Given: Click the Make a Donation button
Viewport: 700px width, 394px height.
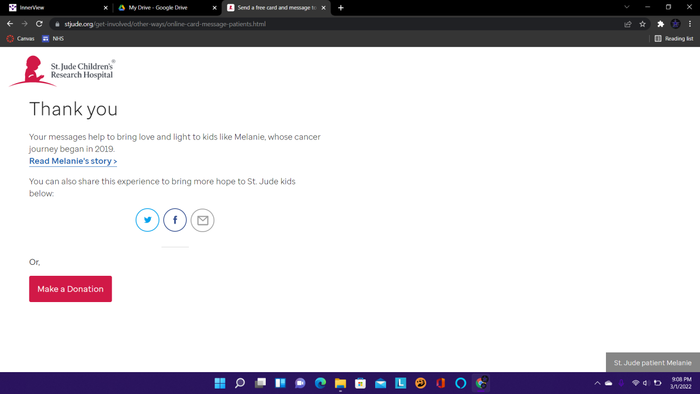Looking at the screenshot, I should [71, 289].
